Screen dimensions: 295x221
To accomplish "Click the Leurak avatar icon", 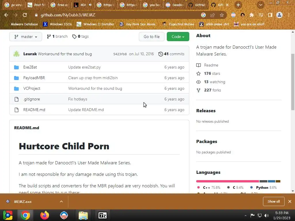I will point(16,54).
